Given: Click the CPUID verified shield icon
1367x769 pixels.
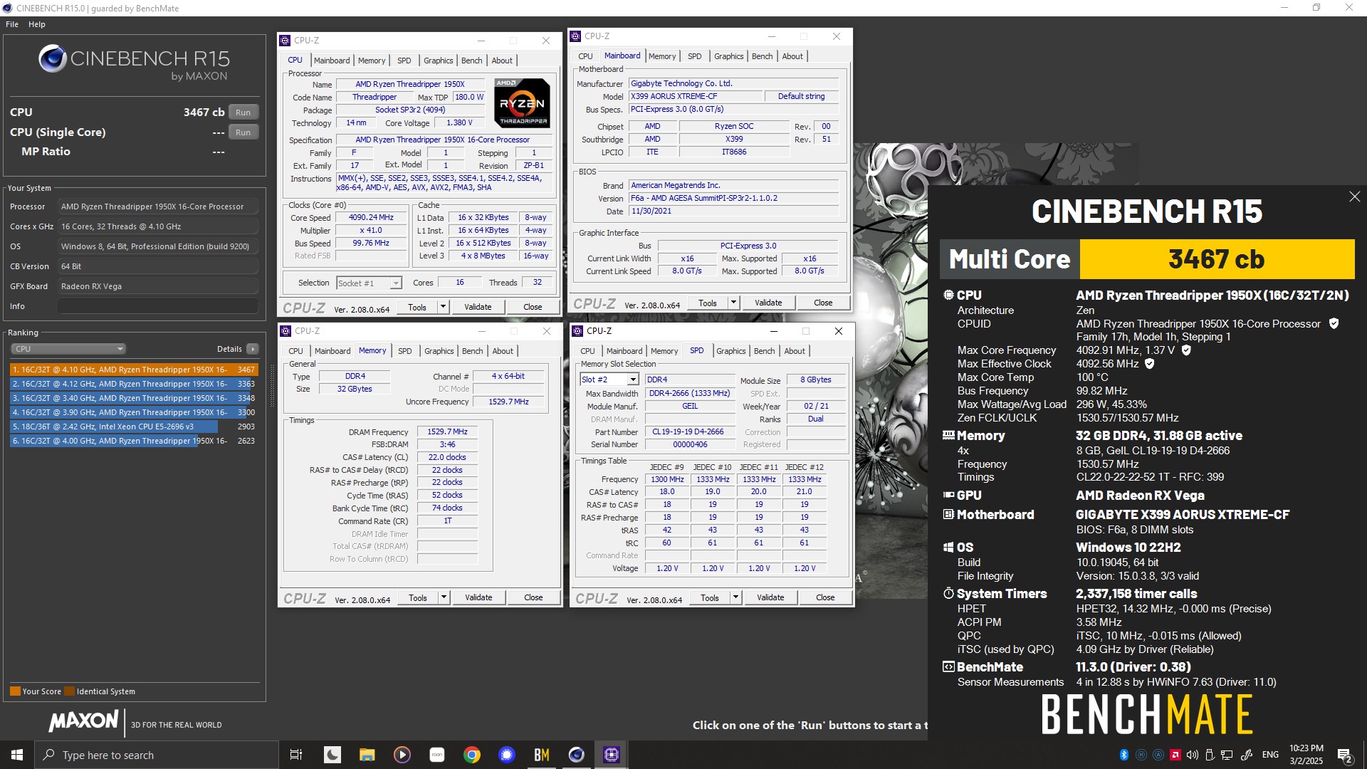Looking at the screenshot, I should point(1334,324).
